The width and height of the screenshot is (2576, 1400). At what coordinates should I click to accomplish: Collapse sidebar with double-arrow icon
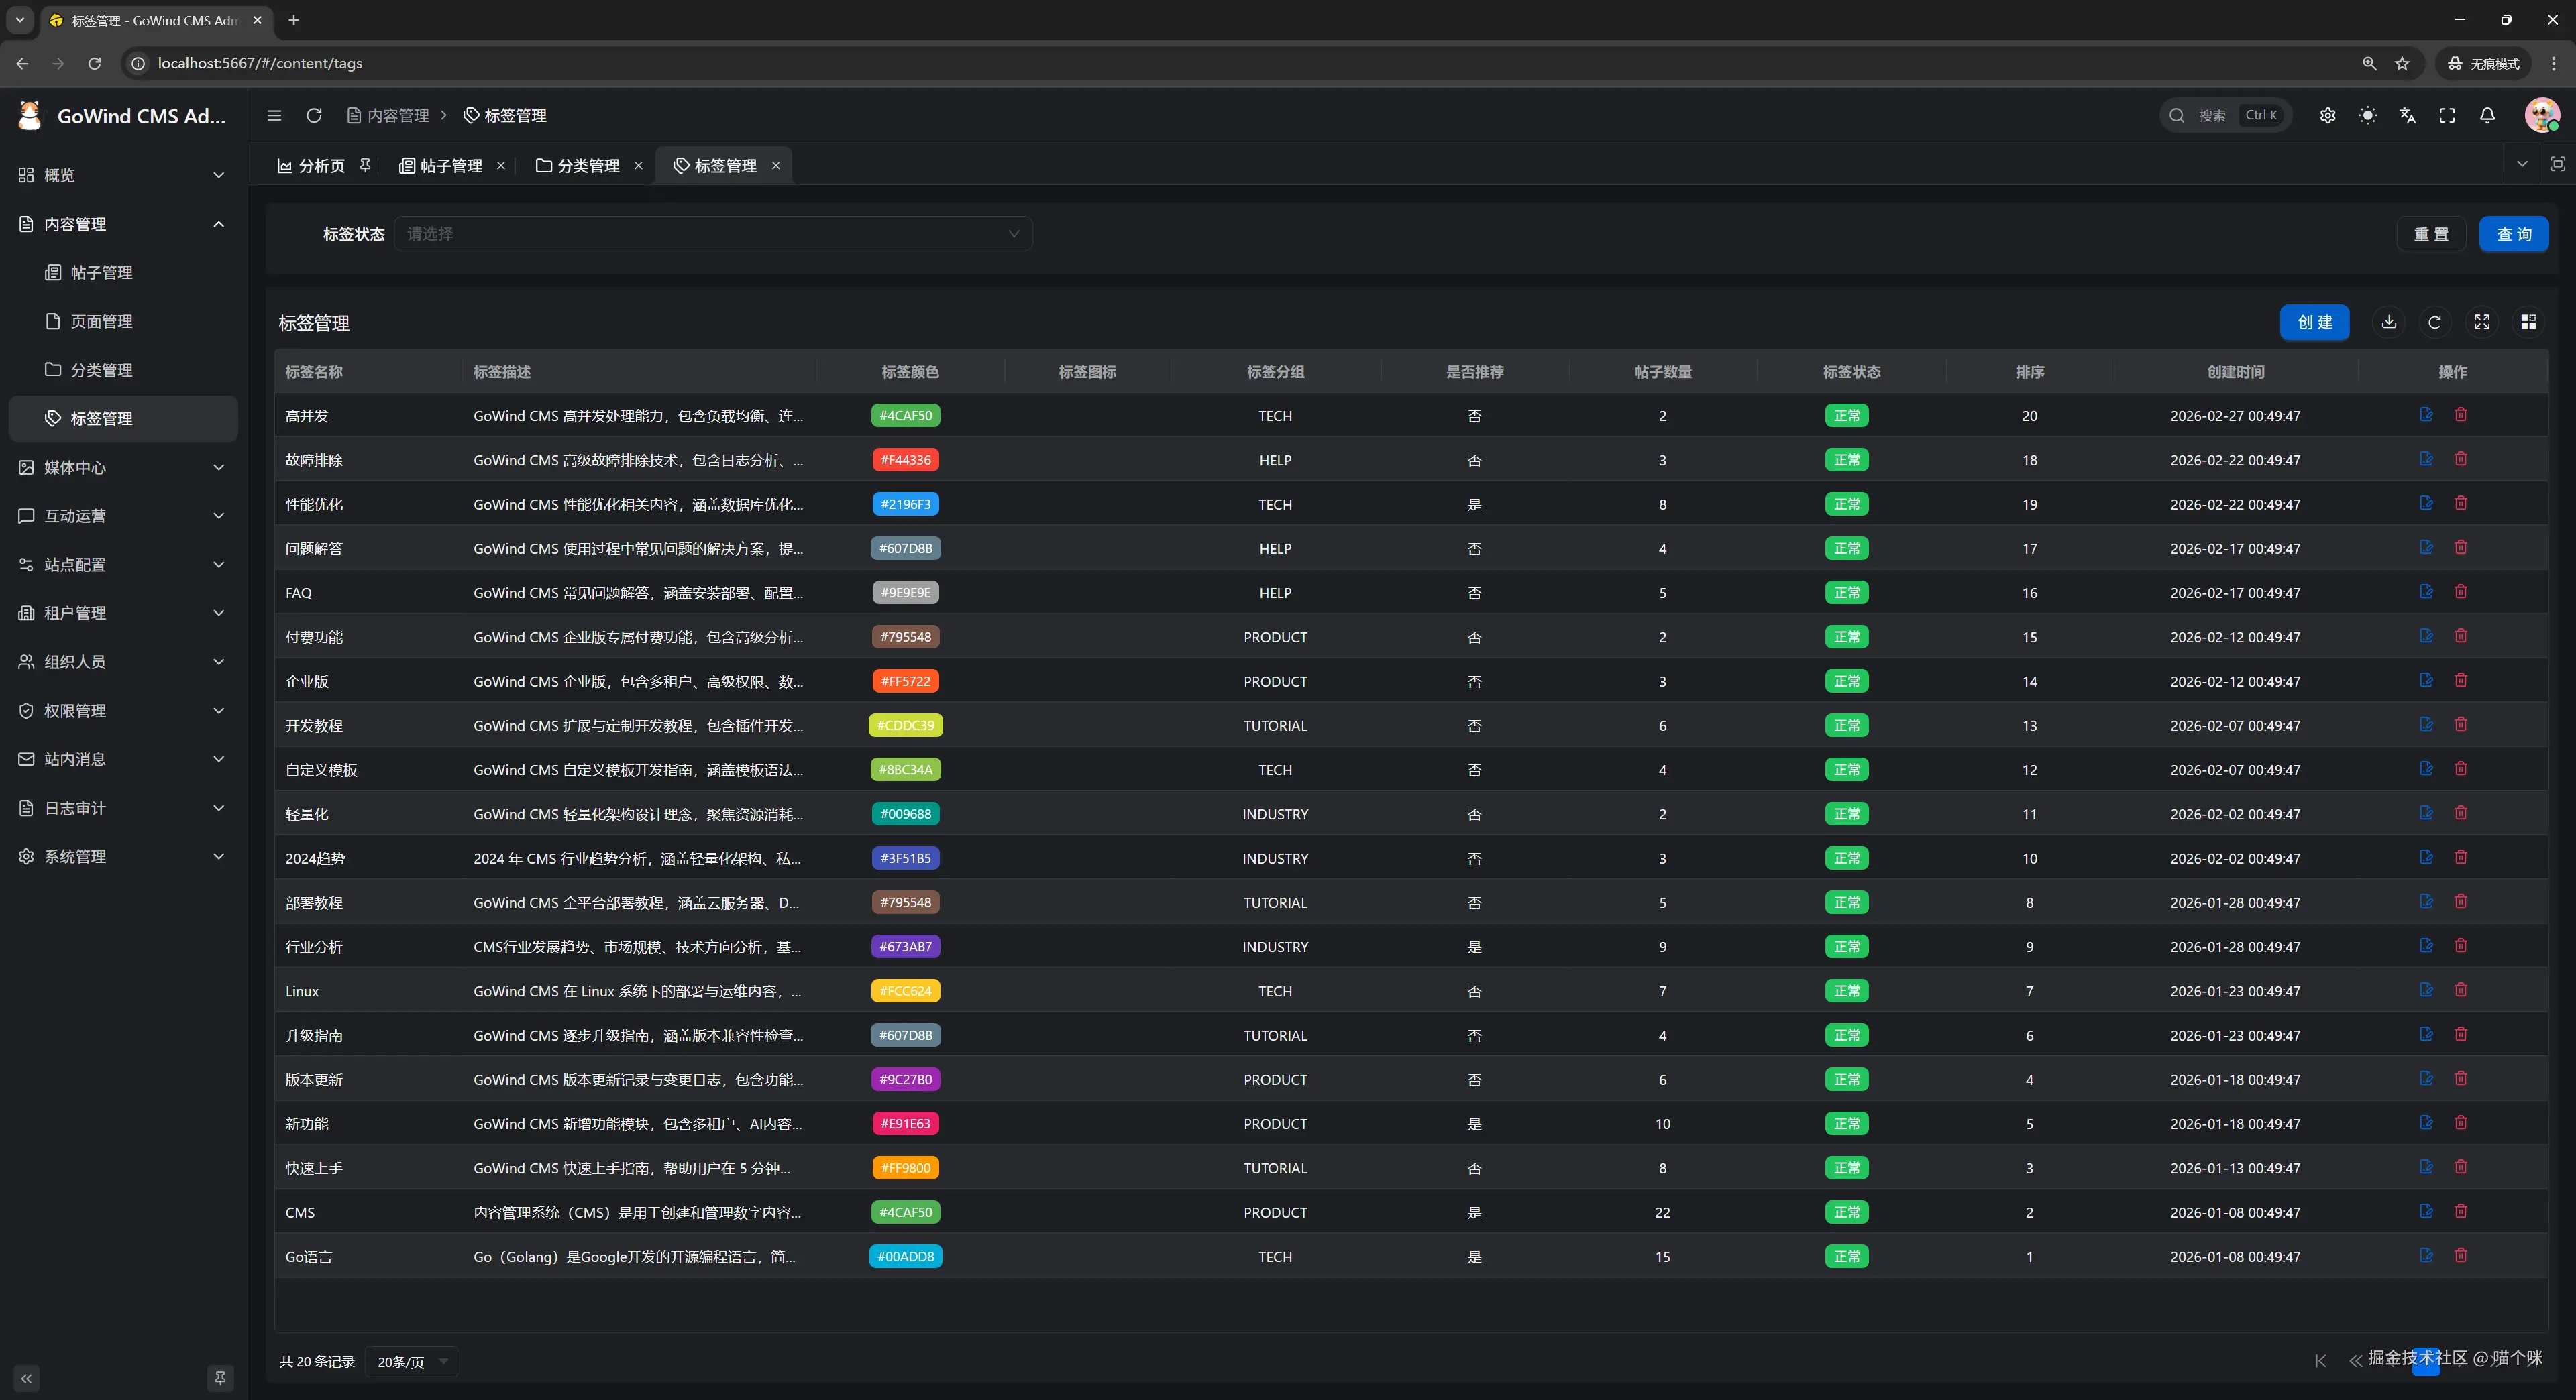27,1378
